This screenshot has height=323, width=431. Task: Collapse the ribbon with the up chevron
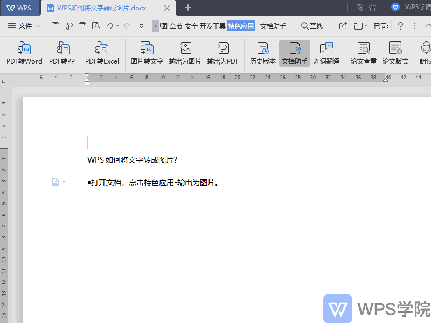(x=428, y=26)
